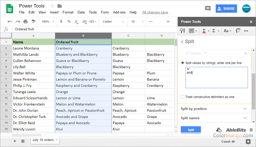Click the SHARE button
Screen dimensions: 256x147
coord(226,9)
